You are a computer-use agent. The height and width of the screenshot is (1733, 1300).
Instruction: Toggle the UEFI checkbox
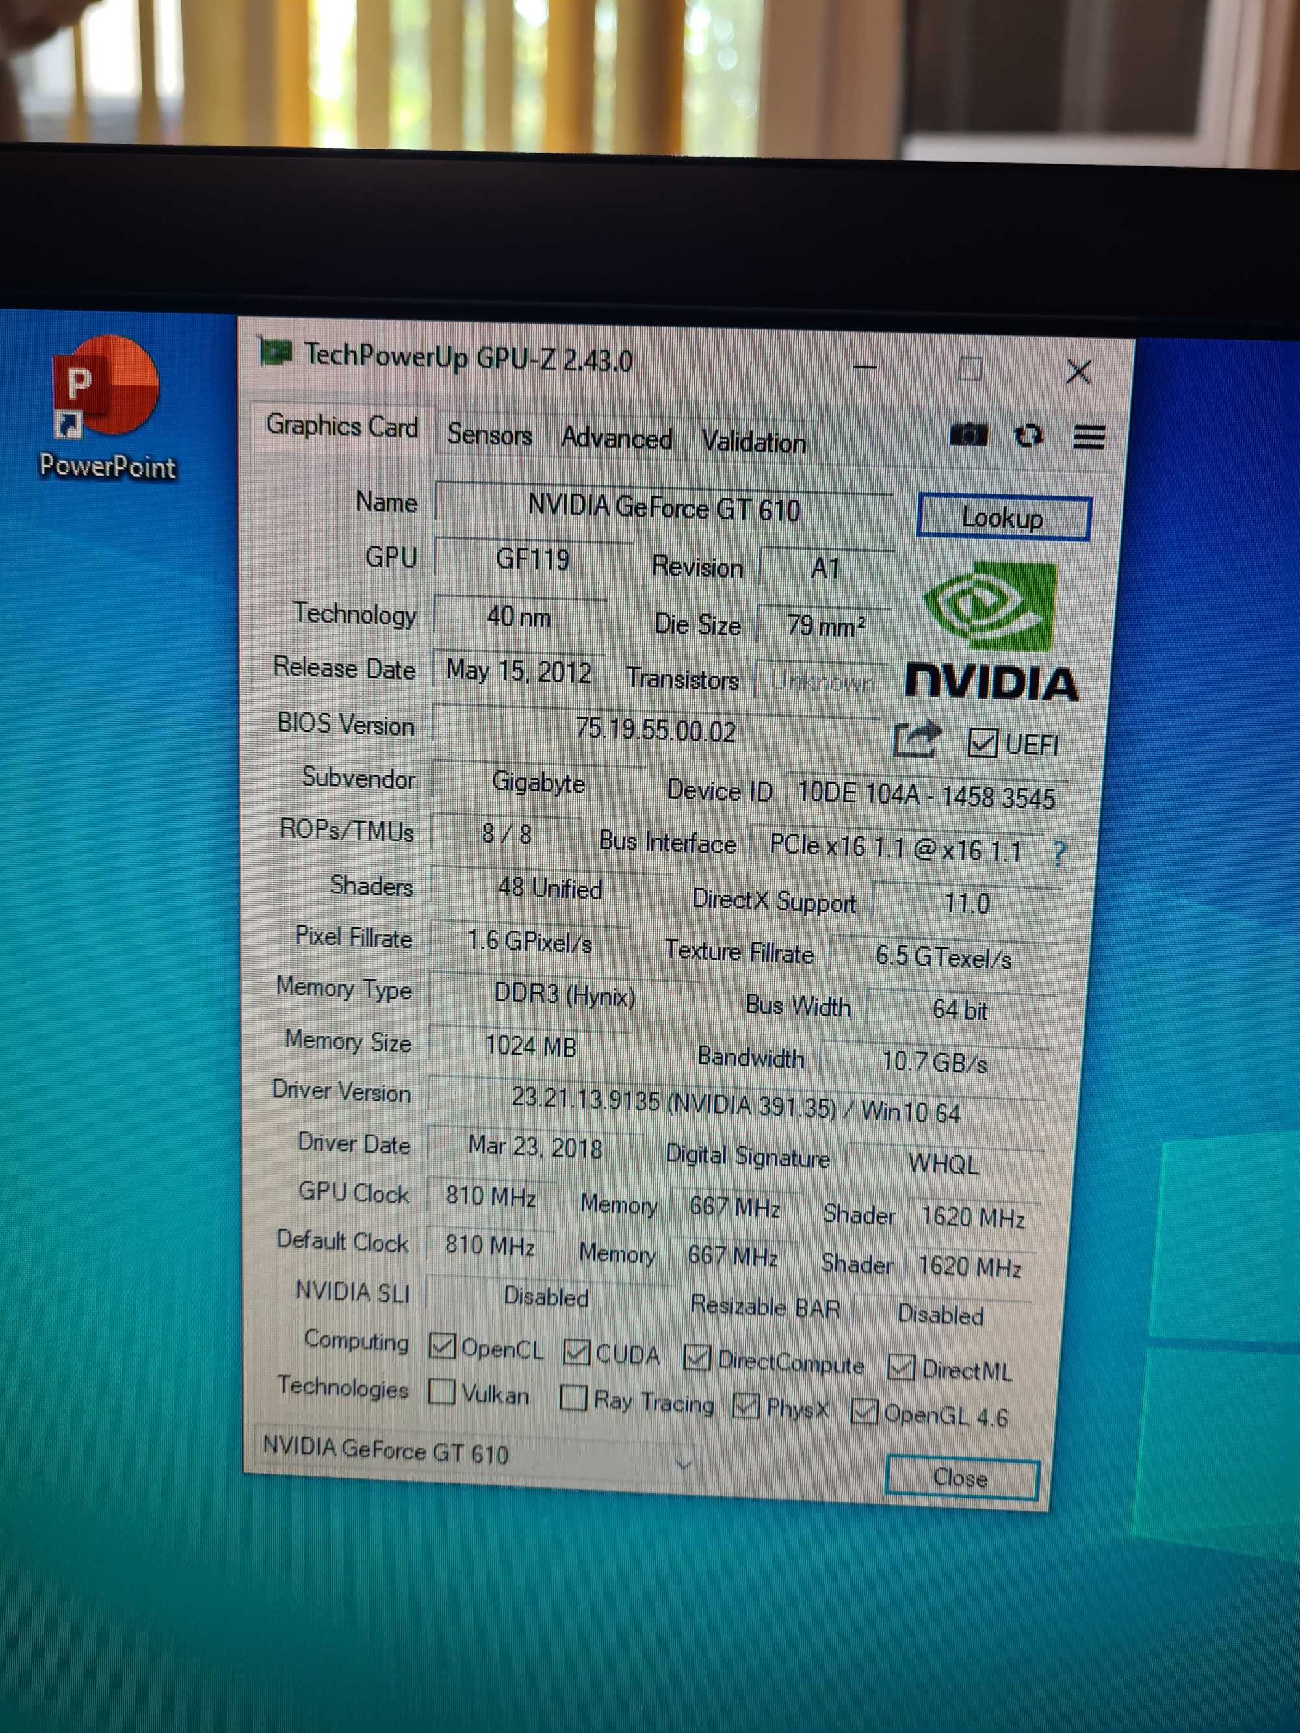tap(982, 742)
